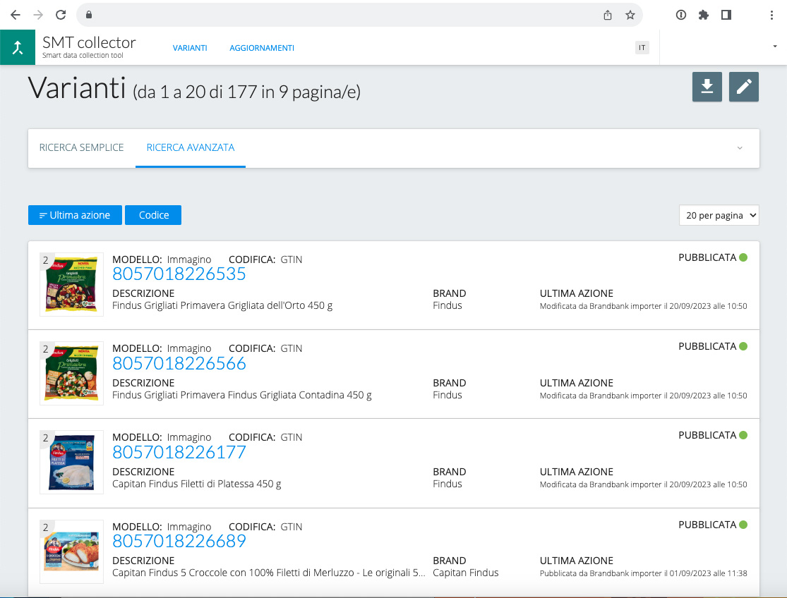Sort by Codice
The image size is (787, 598).
tap(153, 215)
